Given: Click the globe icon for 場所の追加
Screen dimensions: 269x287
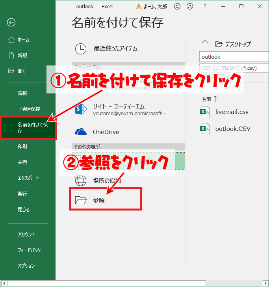Looking at the screenshot, I should tap(80, 181).
